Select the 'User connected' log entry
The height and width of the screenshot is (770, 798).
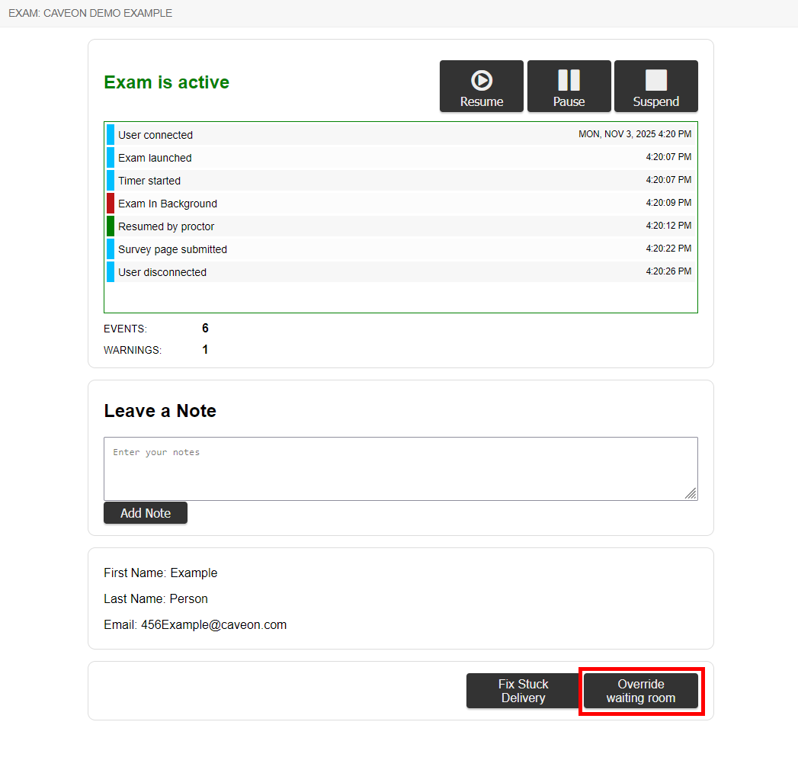pos(401,135)
